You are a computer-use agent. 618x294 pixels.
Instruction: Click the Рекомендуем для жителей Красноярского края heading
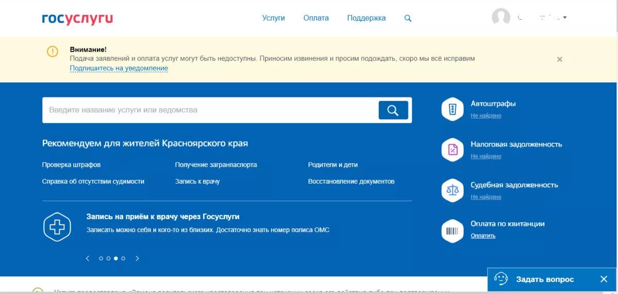145,143
